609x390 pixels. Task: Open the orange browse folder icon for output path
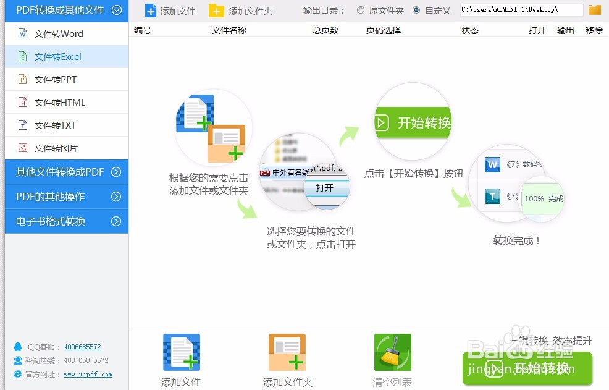595,10
